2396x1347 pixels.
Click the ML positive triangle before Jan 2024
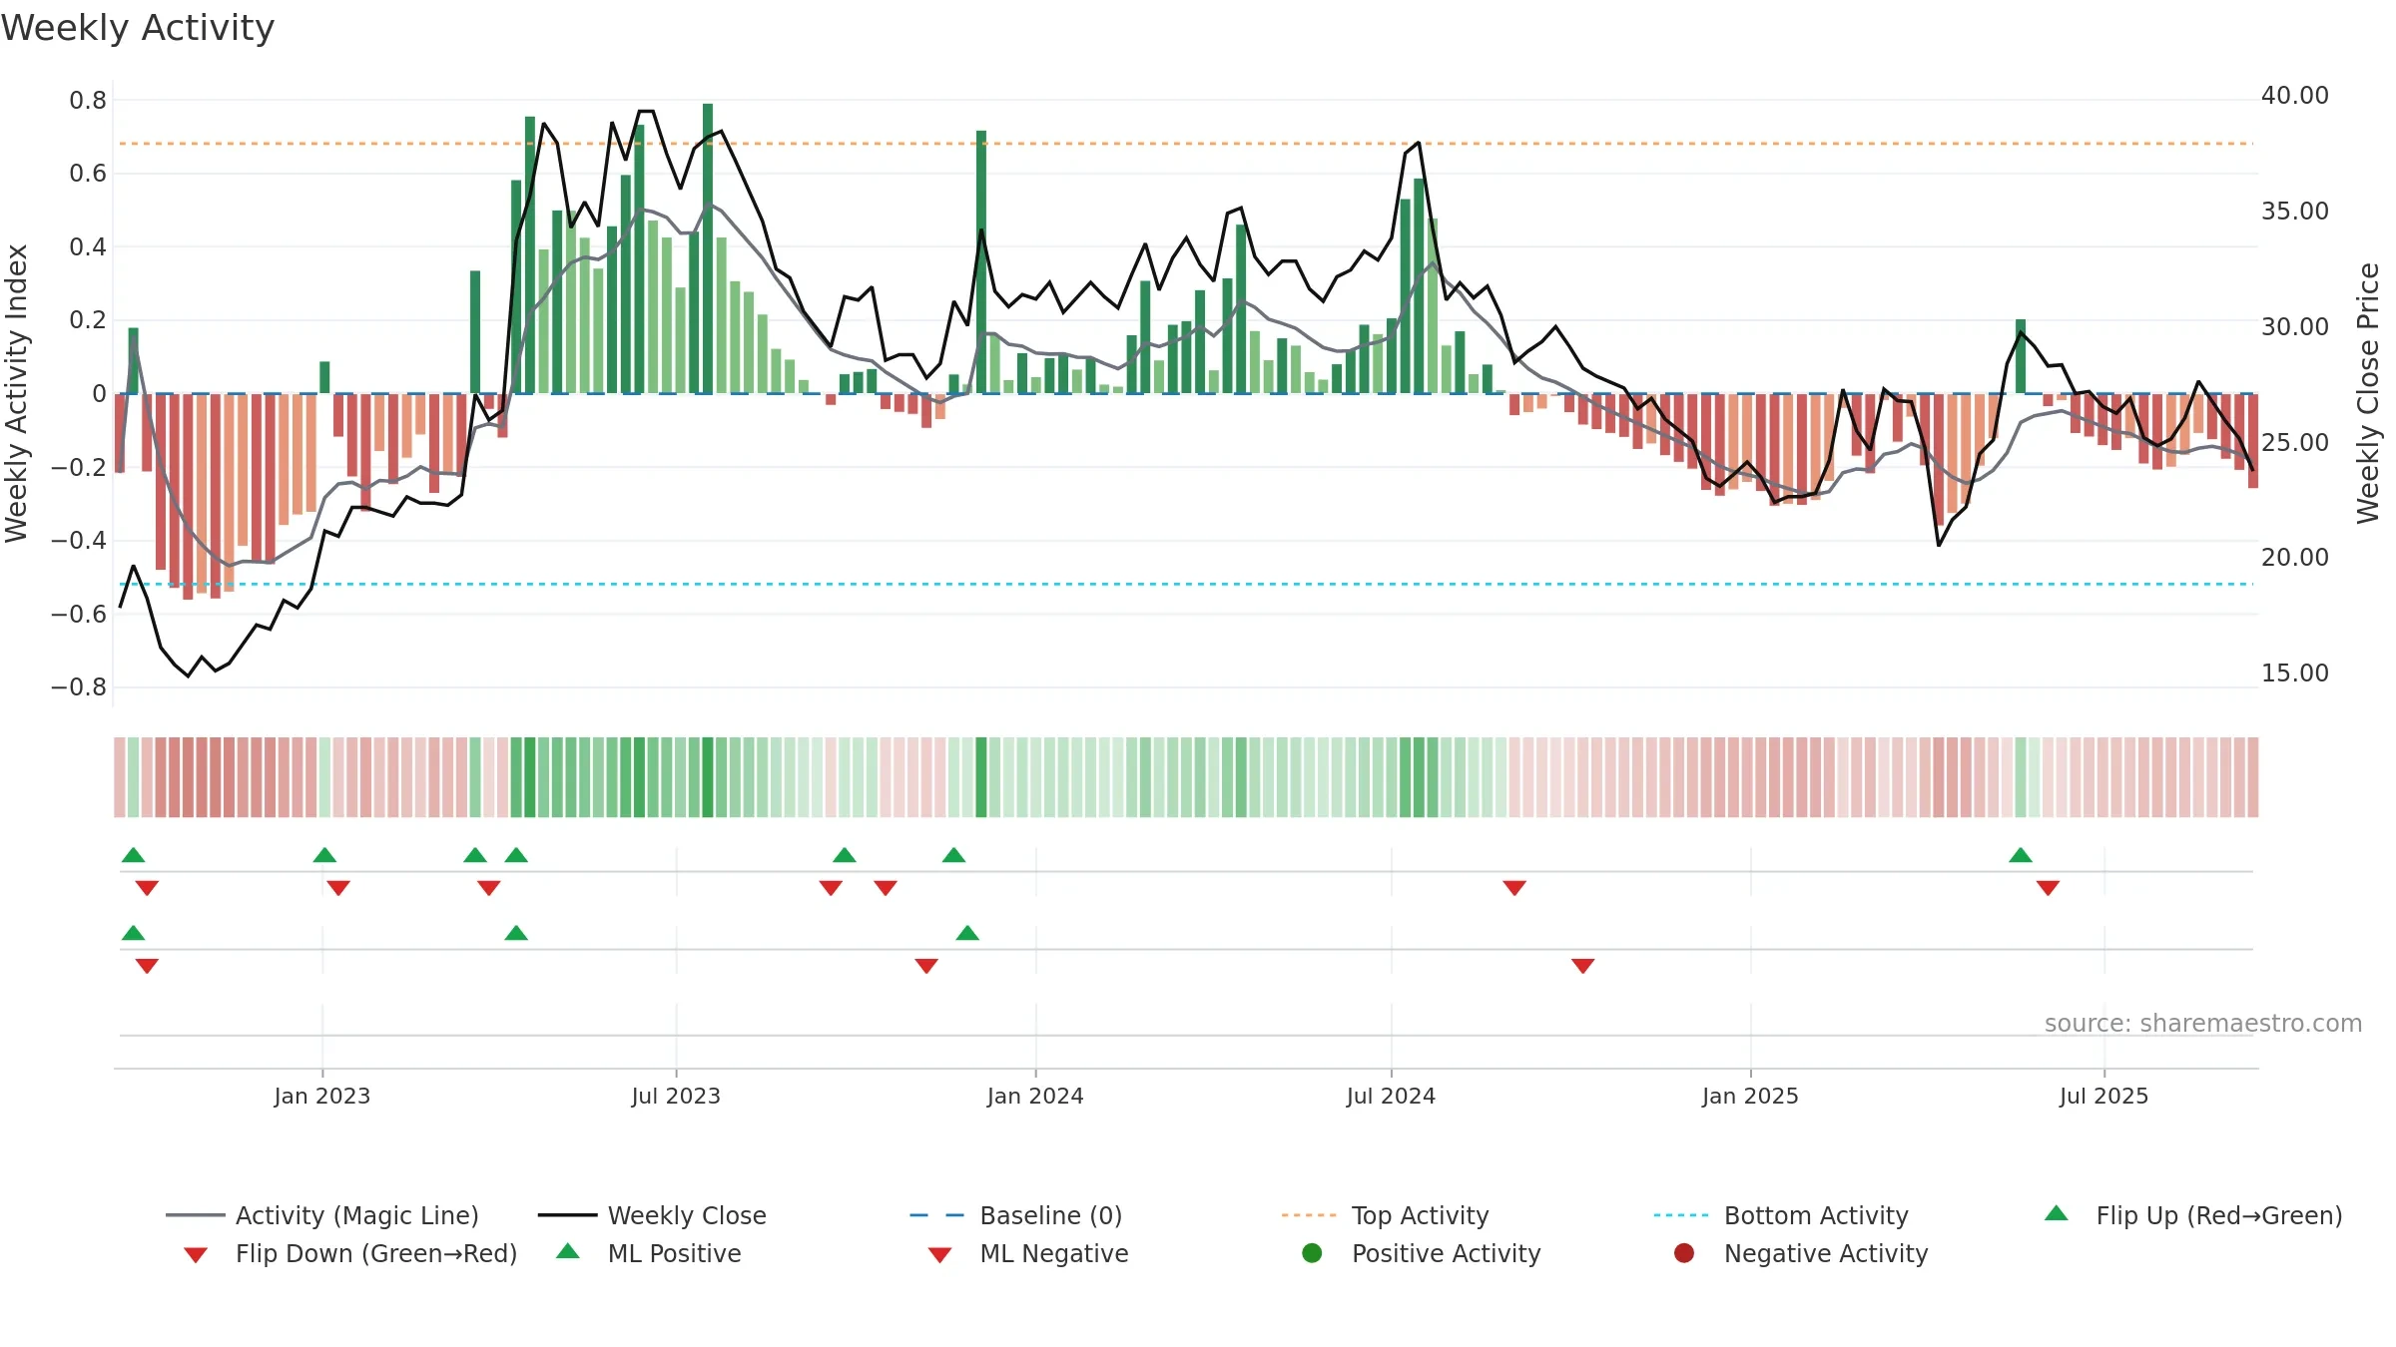(967, 933)
